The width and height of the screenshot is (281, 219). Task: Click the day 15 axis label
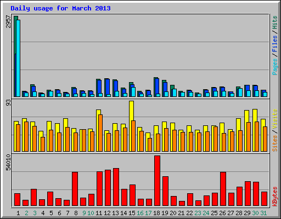(x=132, y=213)
